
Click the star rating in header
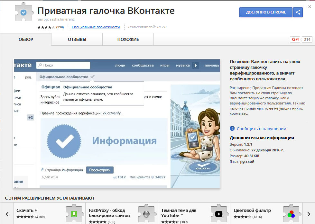46,27
